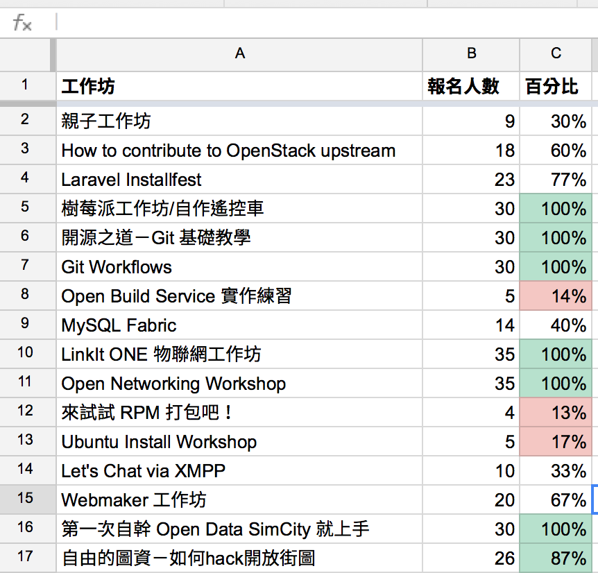Select the Laravel Installfest cell
The image size is (598, 573).
[239, 179]
